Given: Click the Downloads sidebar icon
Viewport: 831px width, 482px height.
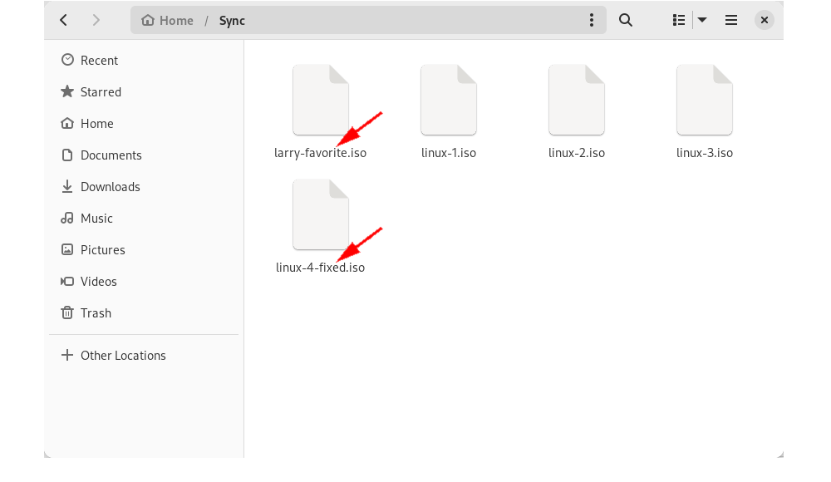Looking at the screenshot, I should (67, 187).
